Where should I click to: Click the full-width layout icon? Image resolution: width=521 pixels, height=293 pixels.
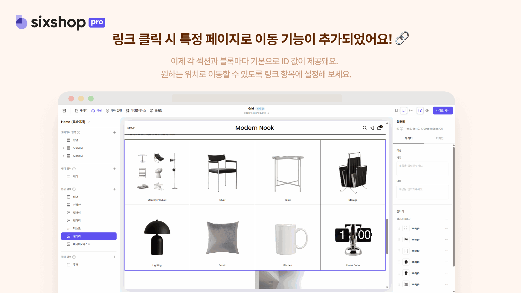click(x=411, y=111)
